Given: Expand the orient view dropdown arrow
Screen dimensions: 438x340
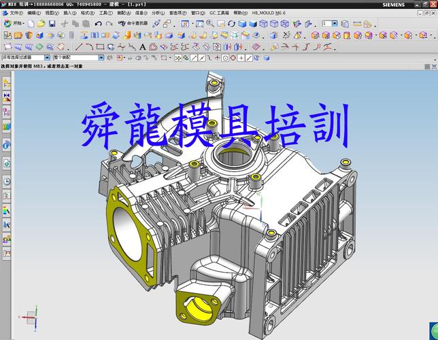Looking at the screenshot, I should point(192,24).
